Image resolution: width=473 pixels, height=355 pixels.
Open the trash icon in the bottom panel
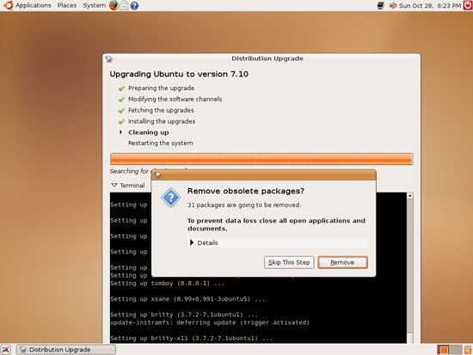(468, 350)
